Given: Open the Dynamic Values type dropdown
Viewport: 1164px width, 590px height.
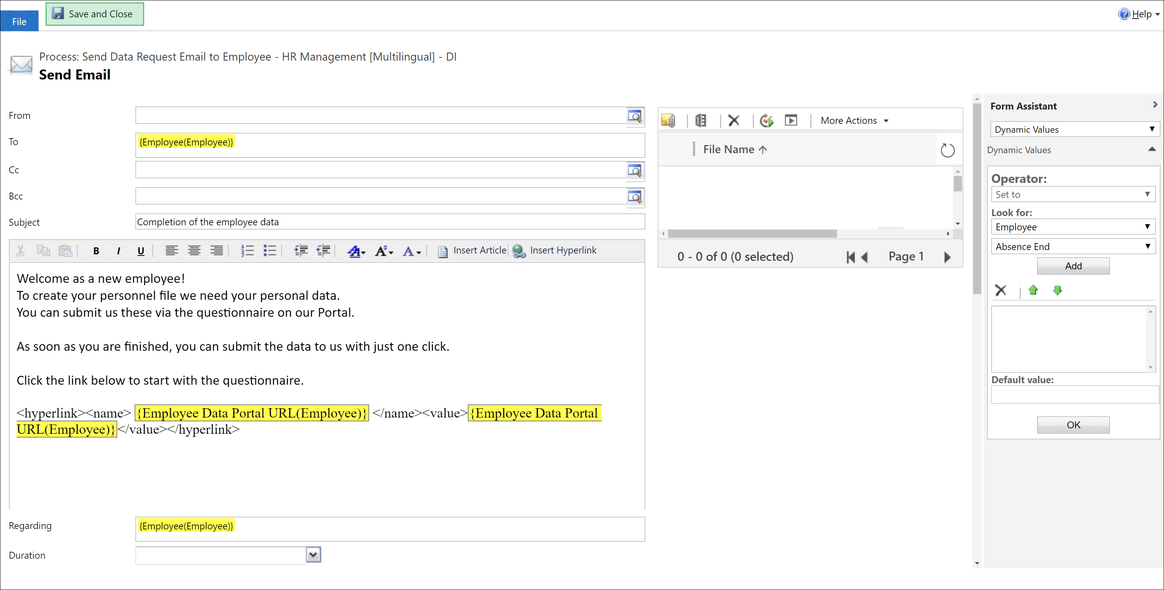Looking at the screenshot, I should click(x=1074, y=129).
